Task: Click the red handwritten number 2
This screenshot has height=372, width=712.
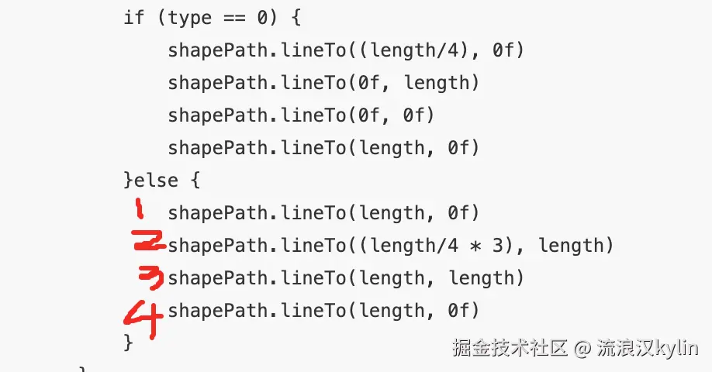Action: pos(148,240)
